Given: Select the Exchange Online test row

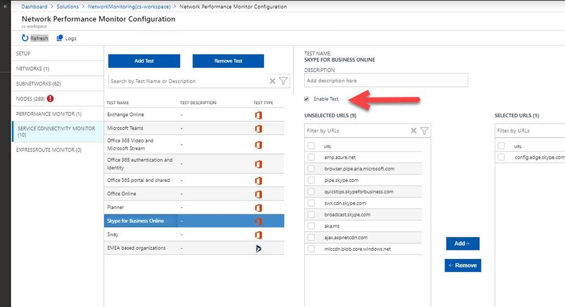Looking at the screenshot, I should pos(194,114).
